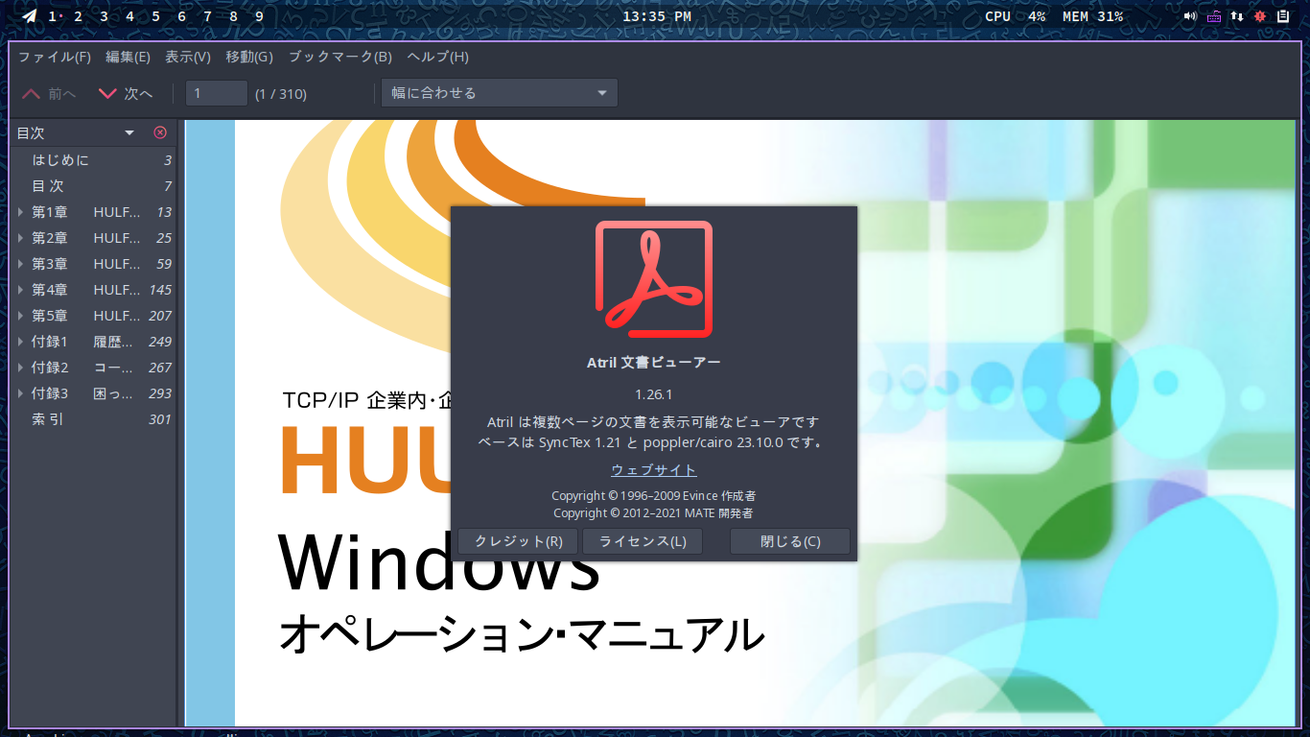Viewport: 1310px width, 737px height.
Task: Click the paper plane launcher icon
Action: [x=30, y=16]
